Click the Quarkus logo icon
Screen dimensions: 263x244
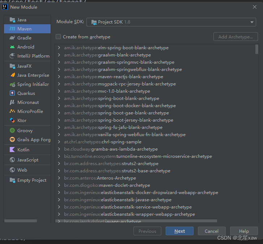(12, 93)
